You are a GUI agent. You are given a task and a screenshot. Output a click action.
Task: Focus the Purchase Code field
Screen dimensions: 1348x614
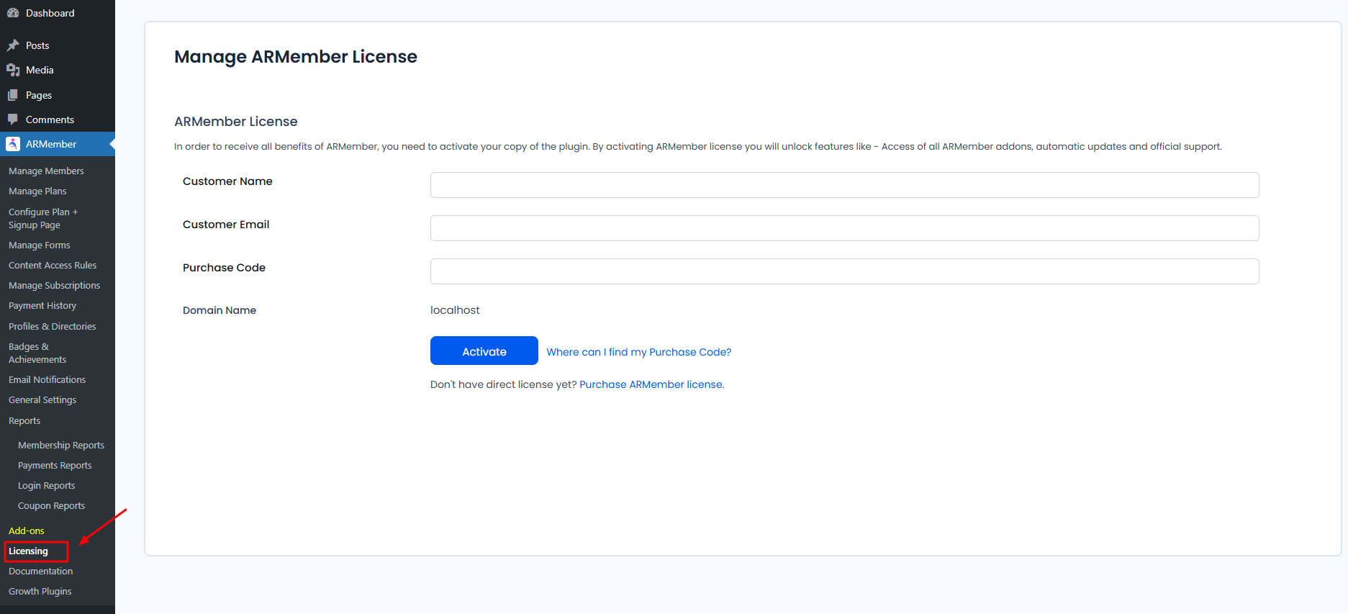tap(844, 271)
